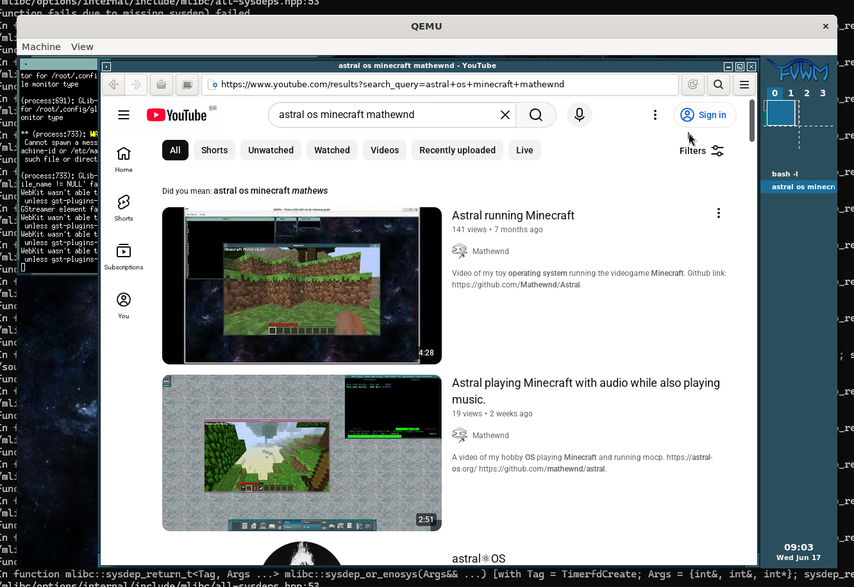Open the You section in the sidebar
Image resolution: width=854 pixels, height=587 pixels.
pyautogui.click(x=124, y=306)
